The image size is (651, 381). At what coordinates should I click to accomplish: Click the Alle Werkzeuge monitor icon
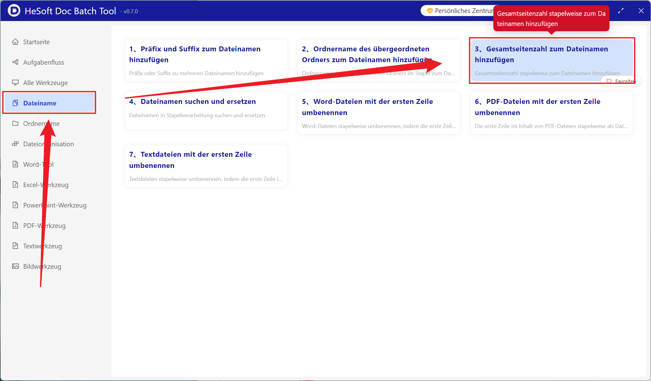15,83
